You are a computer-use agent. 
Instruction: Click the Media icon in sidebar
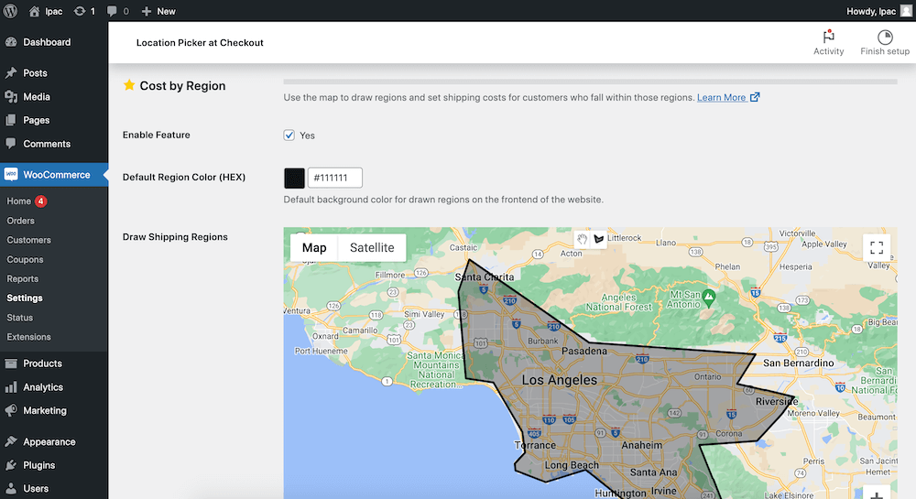coord(10,97)
